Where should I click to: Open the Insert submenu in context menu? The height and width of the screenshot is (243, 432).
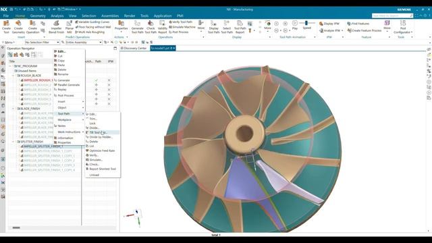69,102
